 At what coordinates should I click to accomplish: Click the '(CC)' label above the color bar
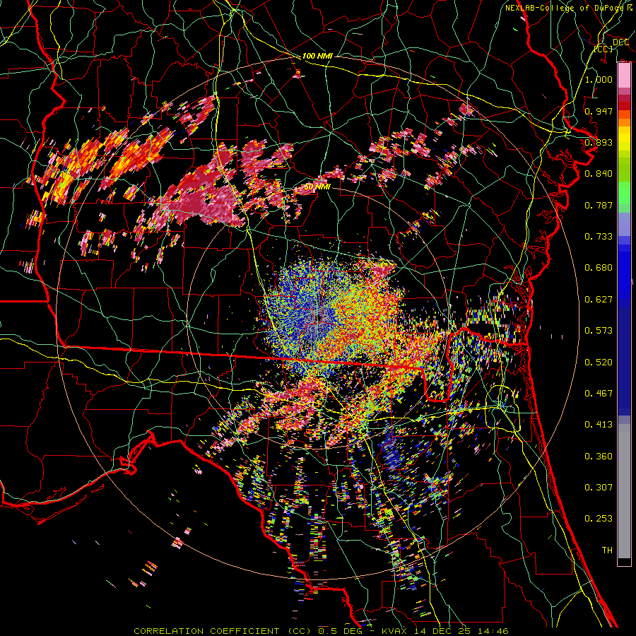603,49
